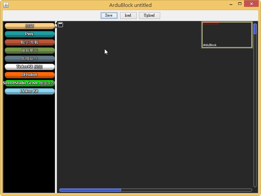
Task: Open the TinkerKit 模組 drawer
Action: (29, 67)
